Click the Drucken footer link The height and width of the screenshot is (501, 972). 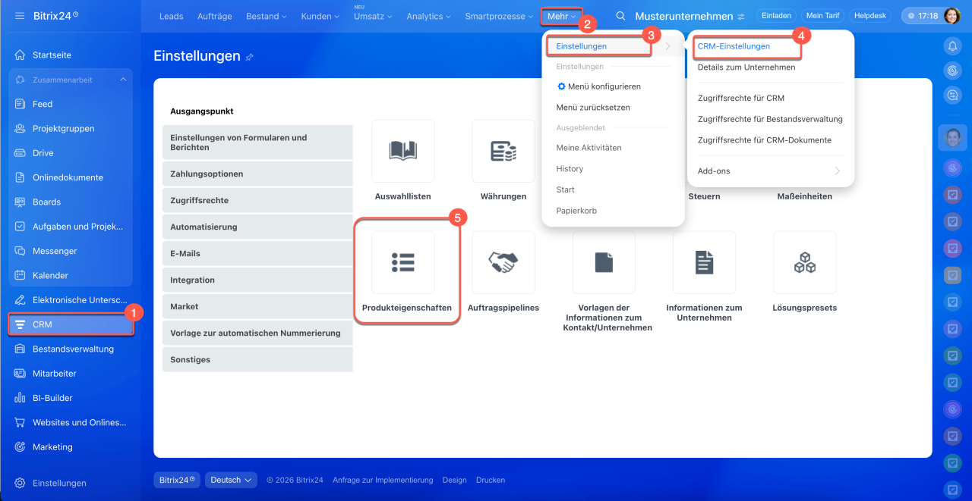(491, 480)
